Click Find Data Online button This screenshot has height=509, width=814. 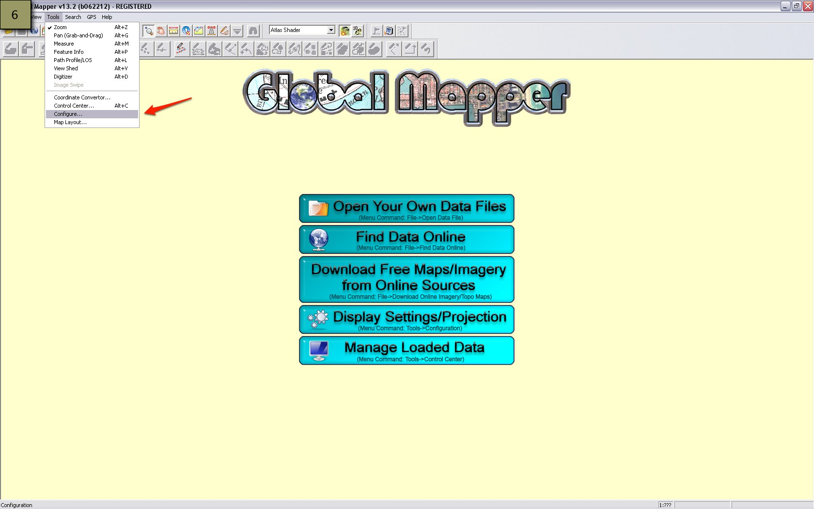407,239
